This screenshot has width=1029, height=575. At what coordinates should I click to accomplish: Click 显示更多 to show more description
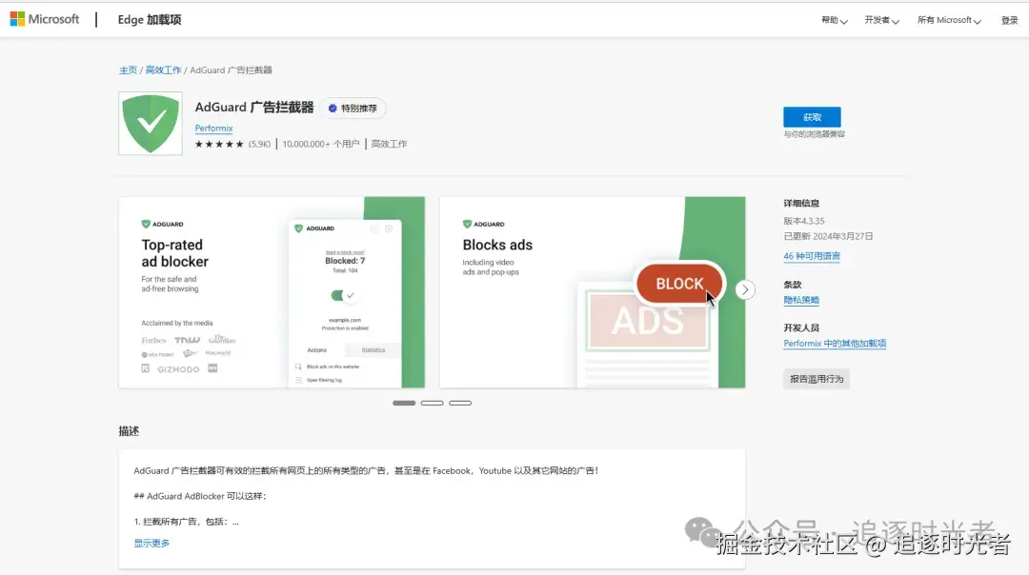(x=151, y=542)
